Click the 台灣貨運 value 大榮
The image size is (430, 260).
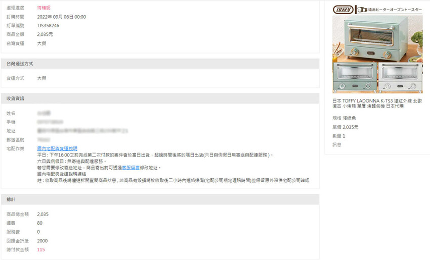41,43
